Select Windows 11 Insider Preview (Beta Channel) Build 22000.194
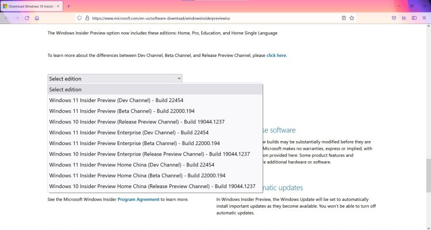Image resolution: width=431 pixels, height=230 pixels. point(155,111)
